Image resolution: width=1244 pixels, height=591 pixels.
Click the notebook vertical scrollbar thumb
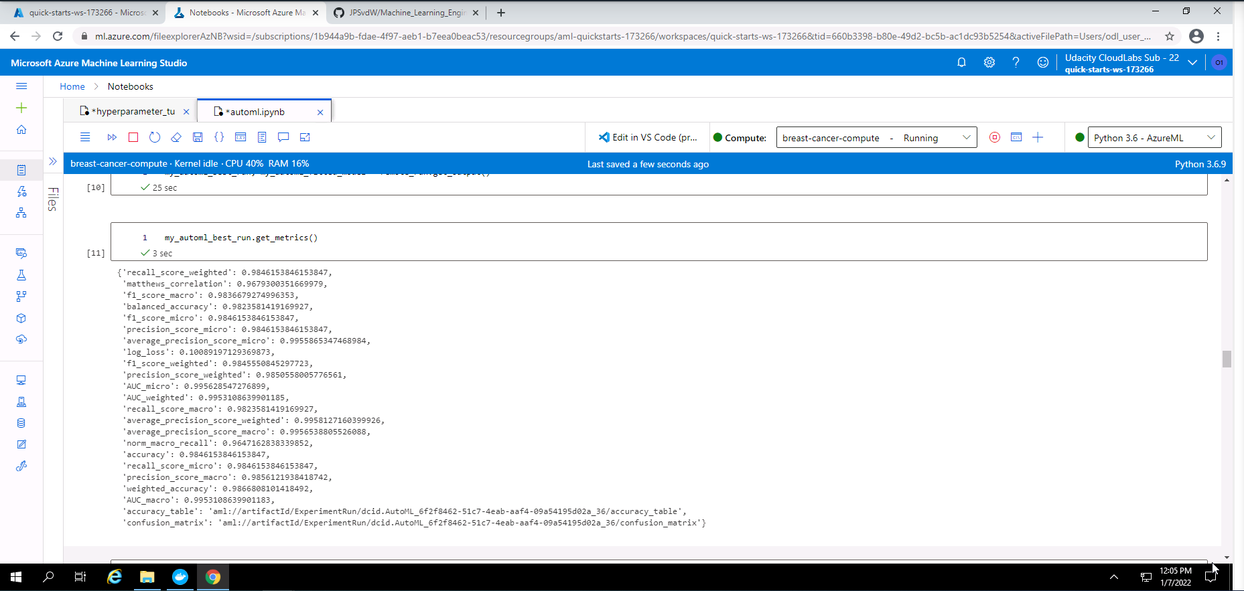[x=1227, y=359]
